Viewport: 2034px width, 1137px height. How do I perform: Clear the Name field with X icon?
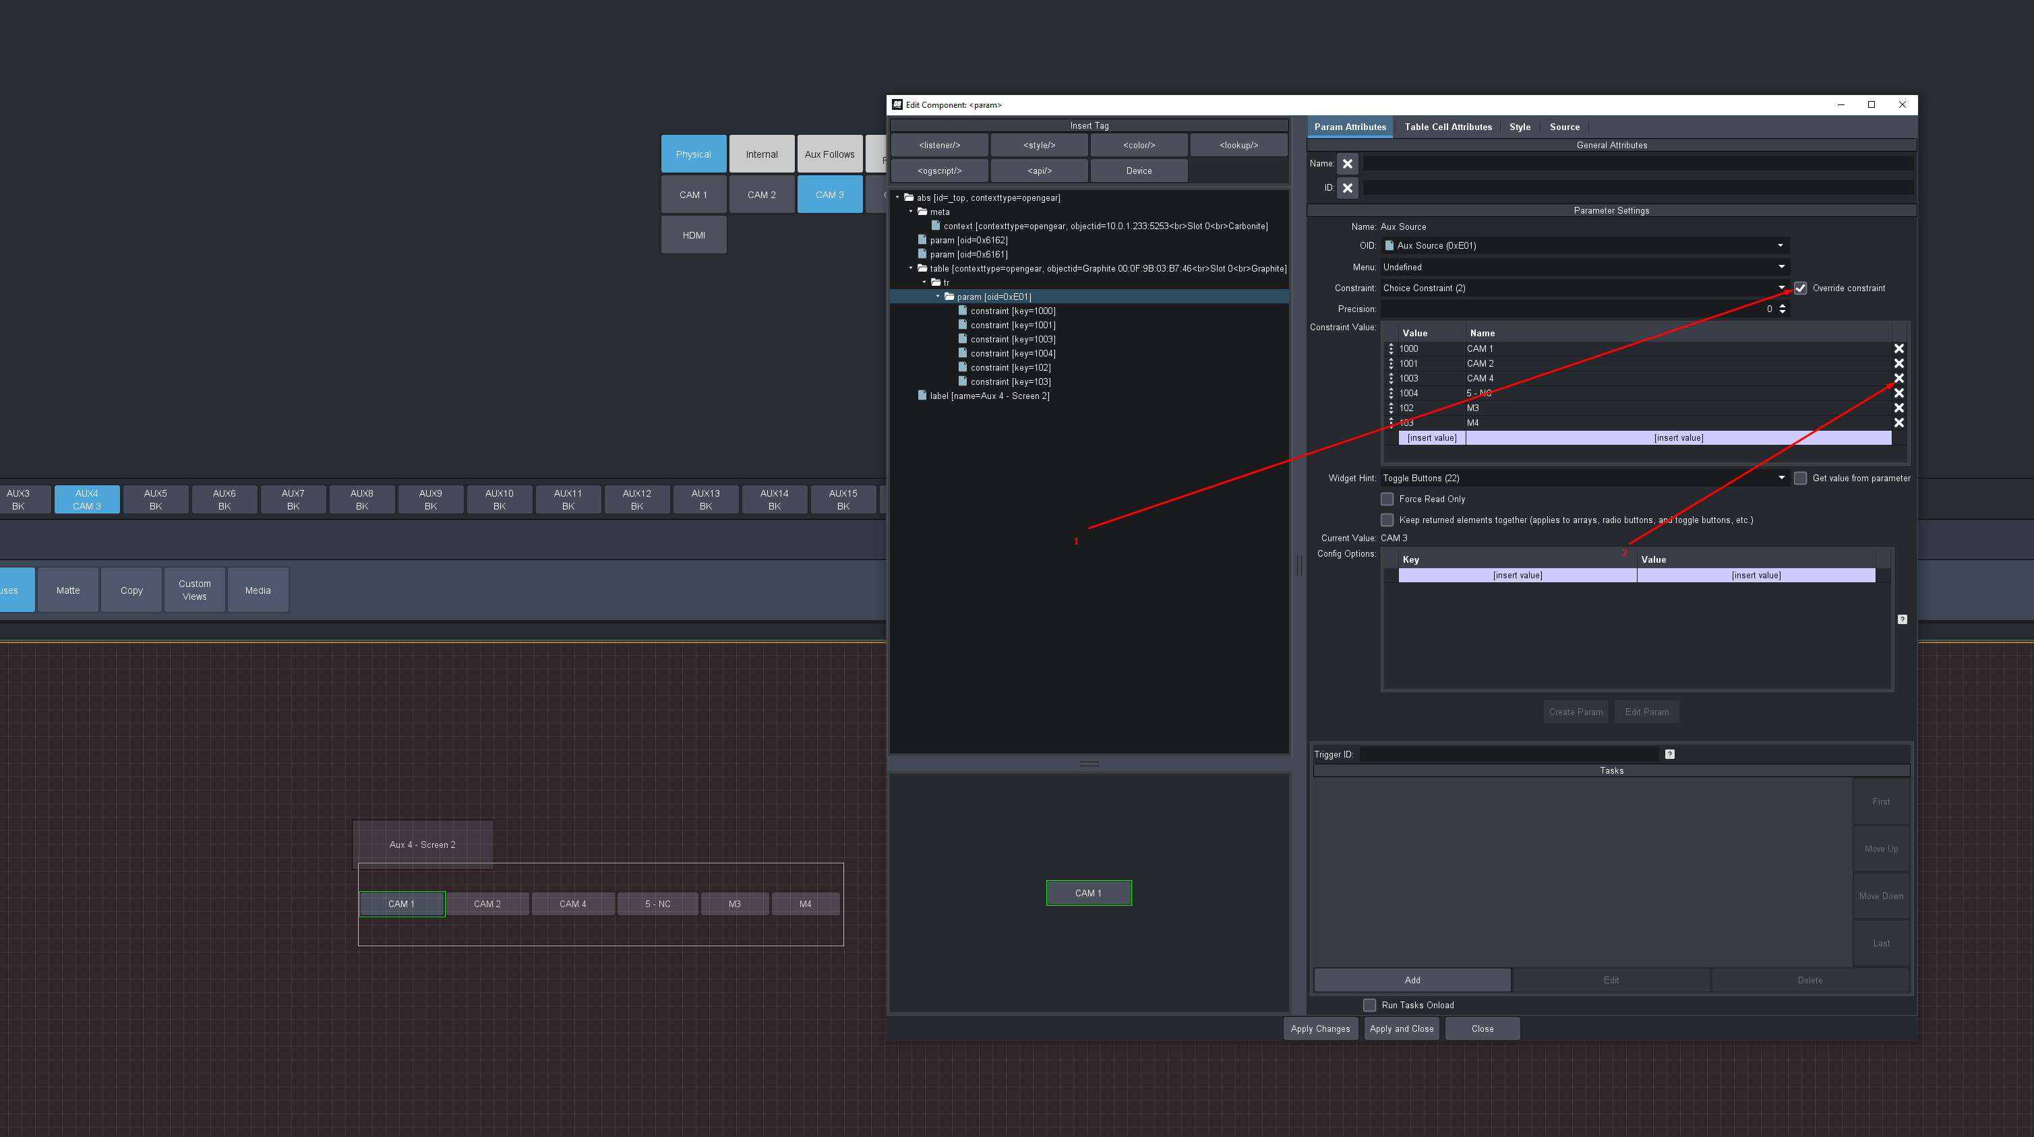pyautogui.click(x=1348, y=164)
